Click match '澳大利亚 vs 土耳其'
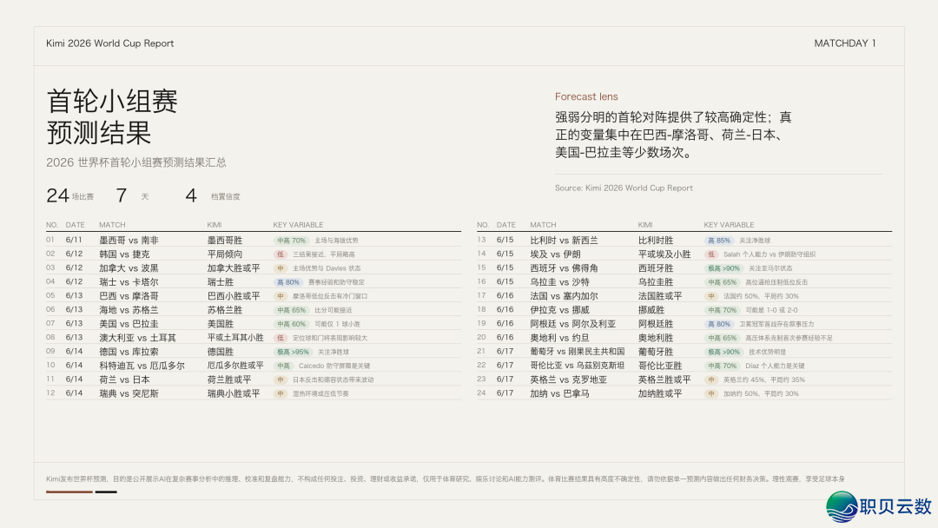Screen dimensions: 938x528 tap(137, 337)
